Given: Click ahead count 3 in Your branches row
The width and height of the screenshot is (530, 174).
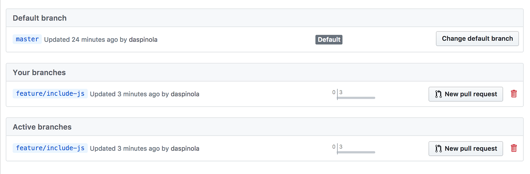Looking at the screenshot, I should pyautogui.click(x=341, y=92).
